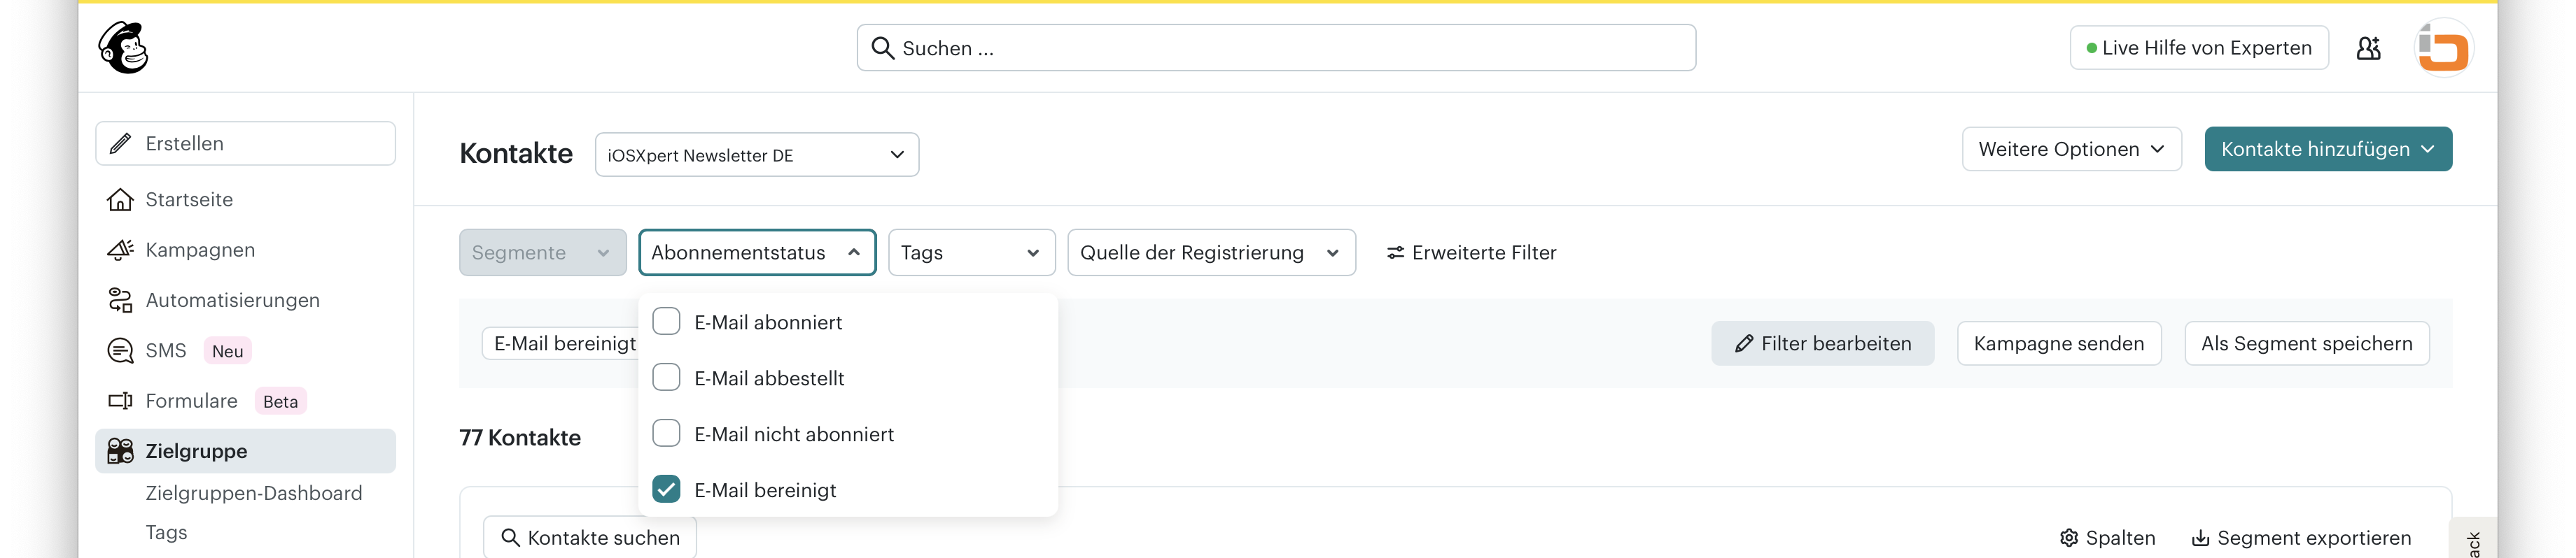Click the E-Mail abonniert option label

768,322
